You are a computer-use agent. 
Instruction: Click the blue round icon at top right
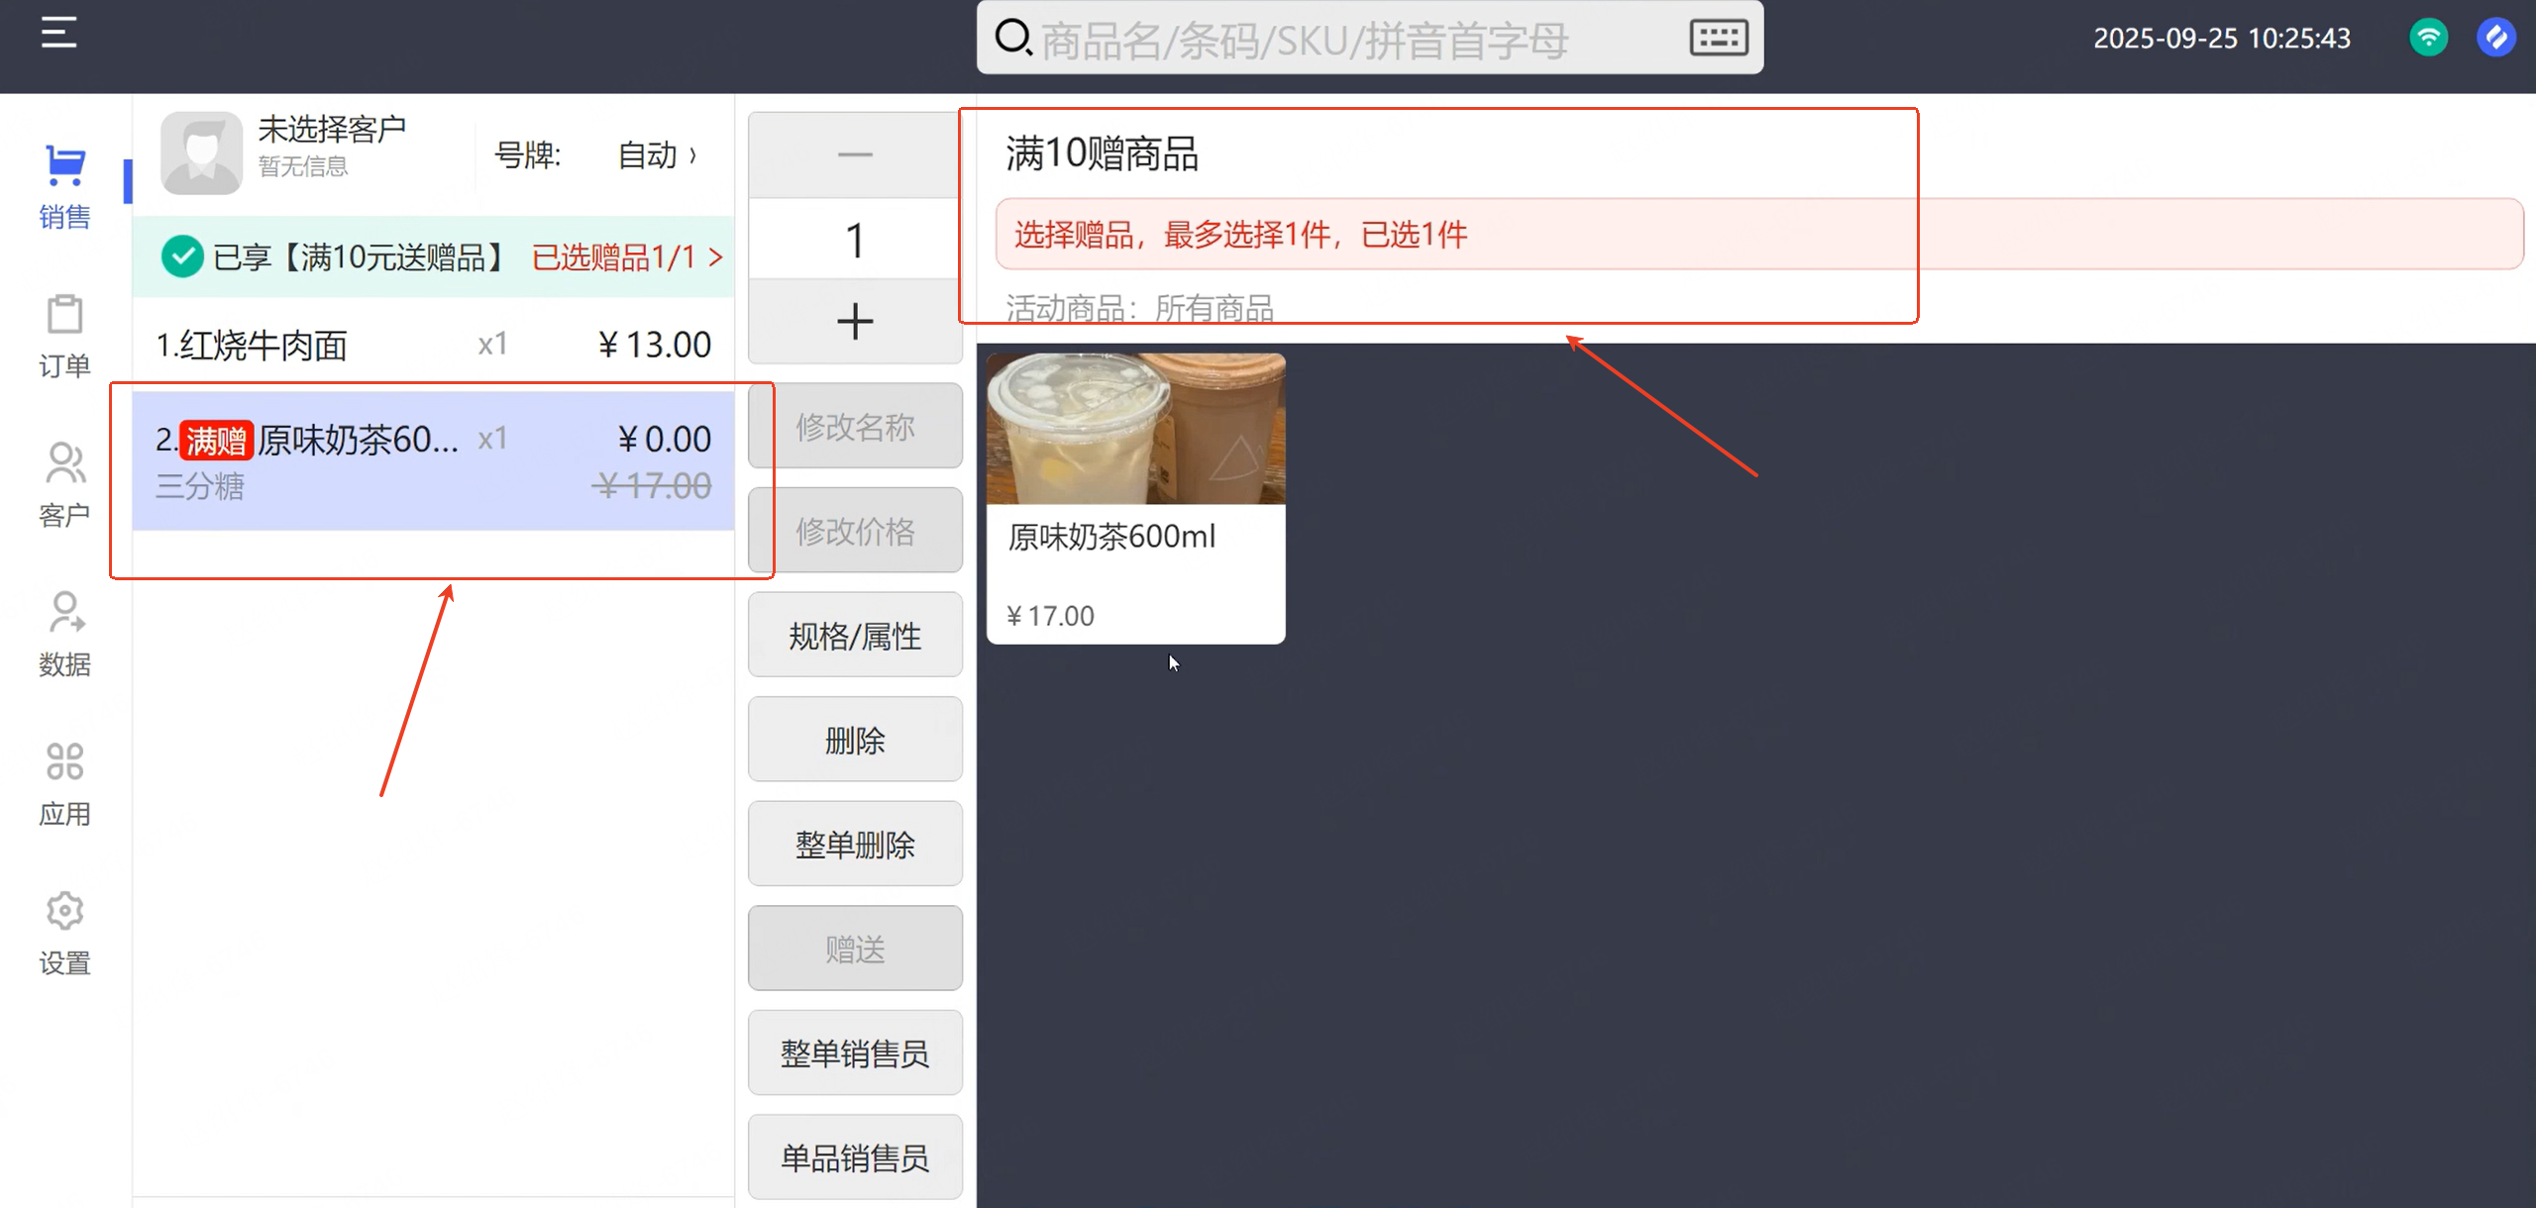[2495, 39]
